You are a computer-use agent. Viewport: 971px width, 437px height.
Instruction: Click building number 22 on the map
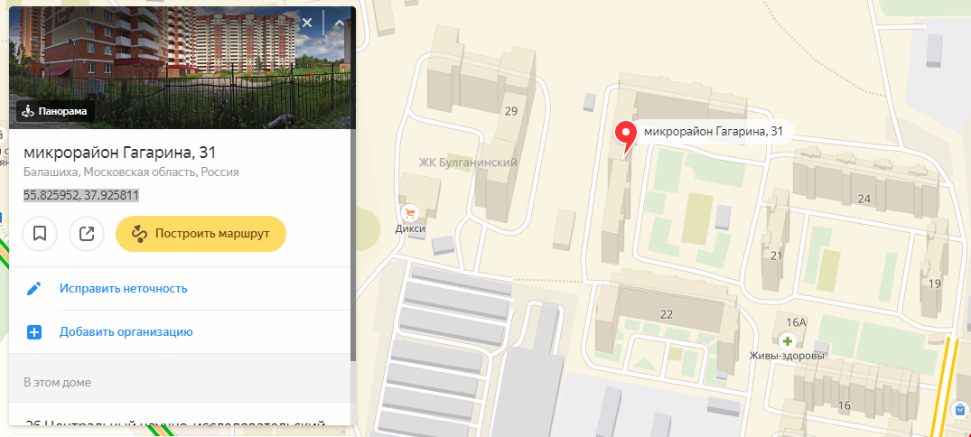(x=667, y=314)
